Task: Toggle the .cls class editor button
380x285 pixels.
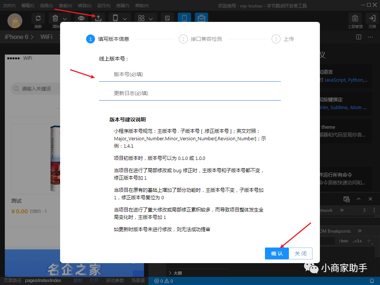Action: click(357, 241)
